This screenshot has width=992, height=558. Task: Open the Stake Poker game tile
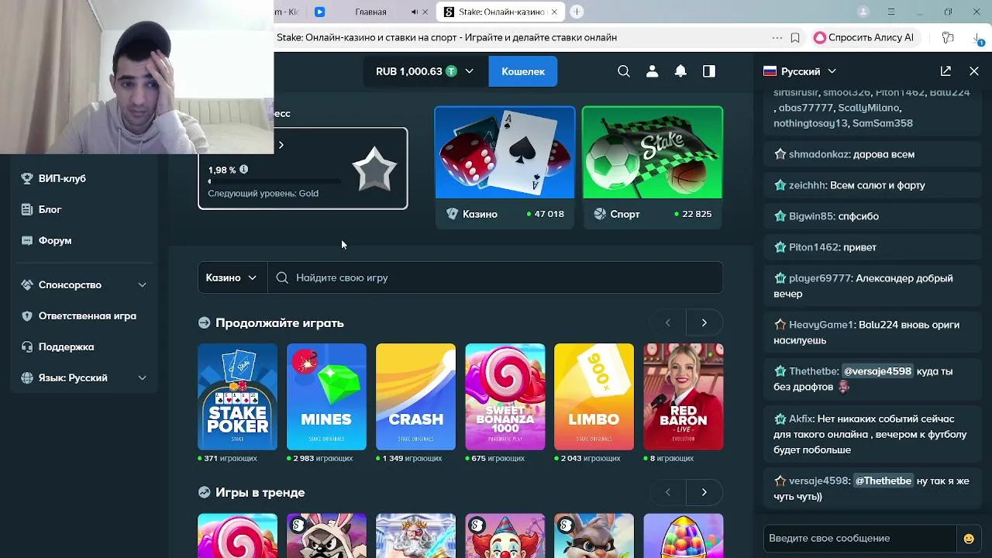237,397
